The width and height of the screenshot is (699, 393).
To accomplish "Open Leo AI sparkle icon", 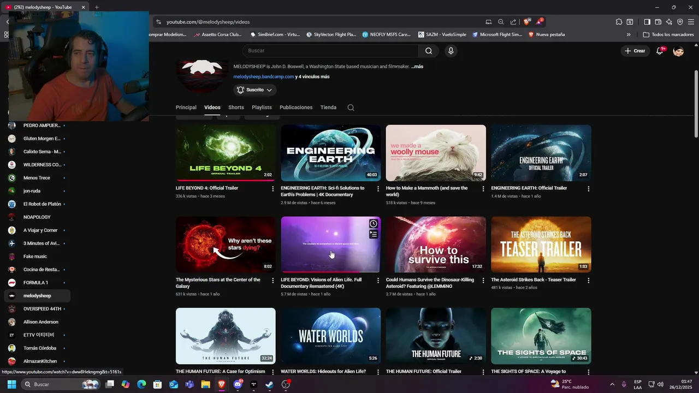I will point(669,22).
